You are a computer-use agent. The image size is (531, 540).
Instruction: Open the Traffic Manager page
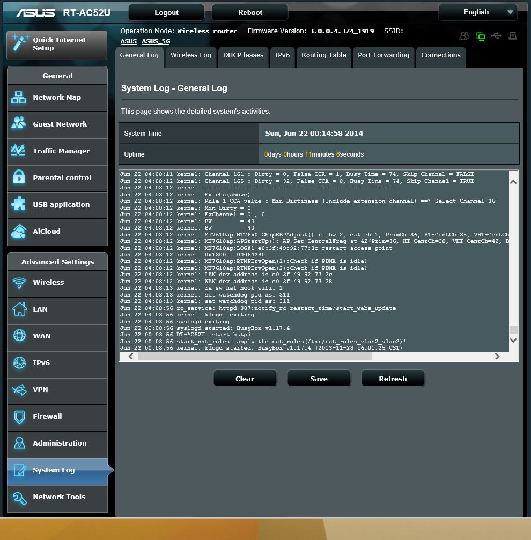[57, 151]
